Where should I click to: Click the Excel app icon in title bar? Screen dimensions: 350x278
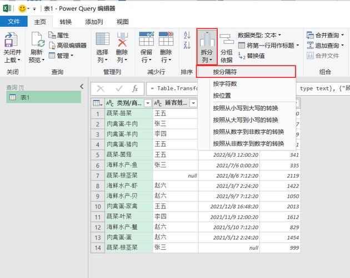7,8
